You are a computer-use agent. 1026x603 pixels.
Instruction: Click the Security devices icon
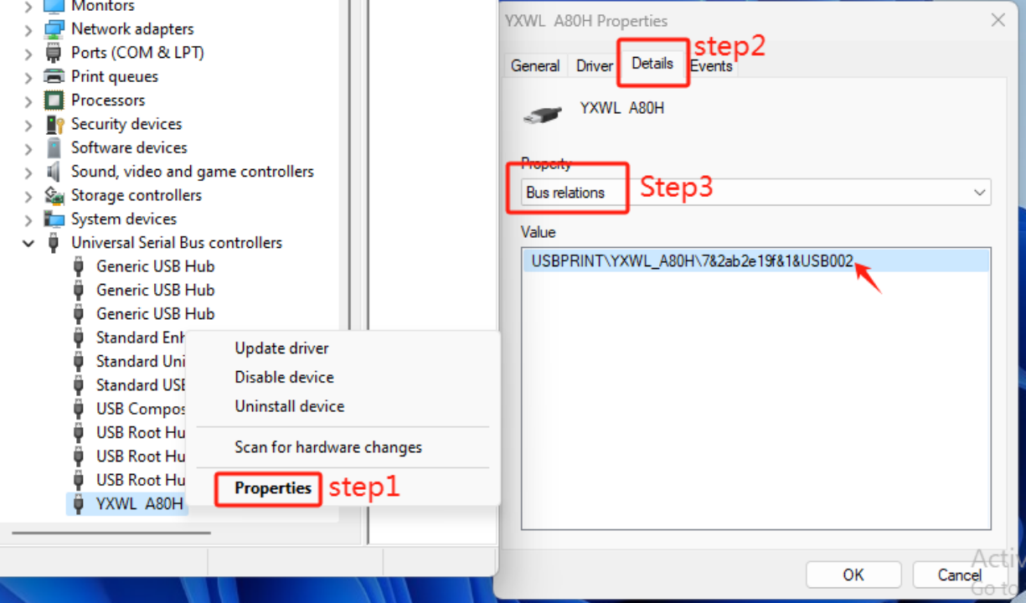click(x=54, y=124)
